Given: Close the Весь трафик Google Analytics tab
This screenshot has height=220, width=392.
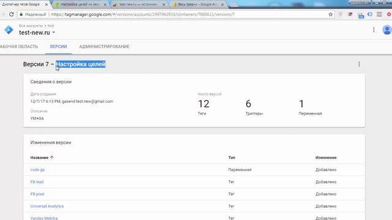Looking at the screenshot, I should 222,4.
